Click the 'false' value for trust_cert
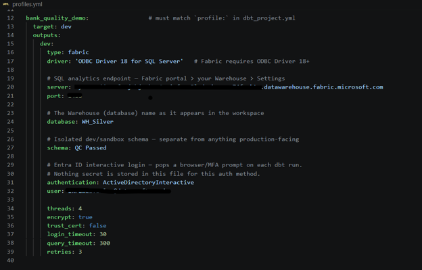The image size is (422, 270). tap(97, 225)
